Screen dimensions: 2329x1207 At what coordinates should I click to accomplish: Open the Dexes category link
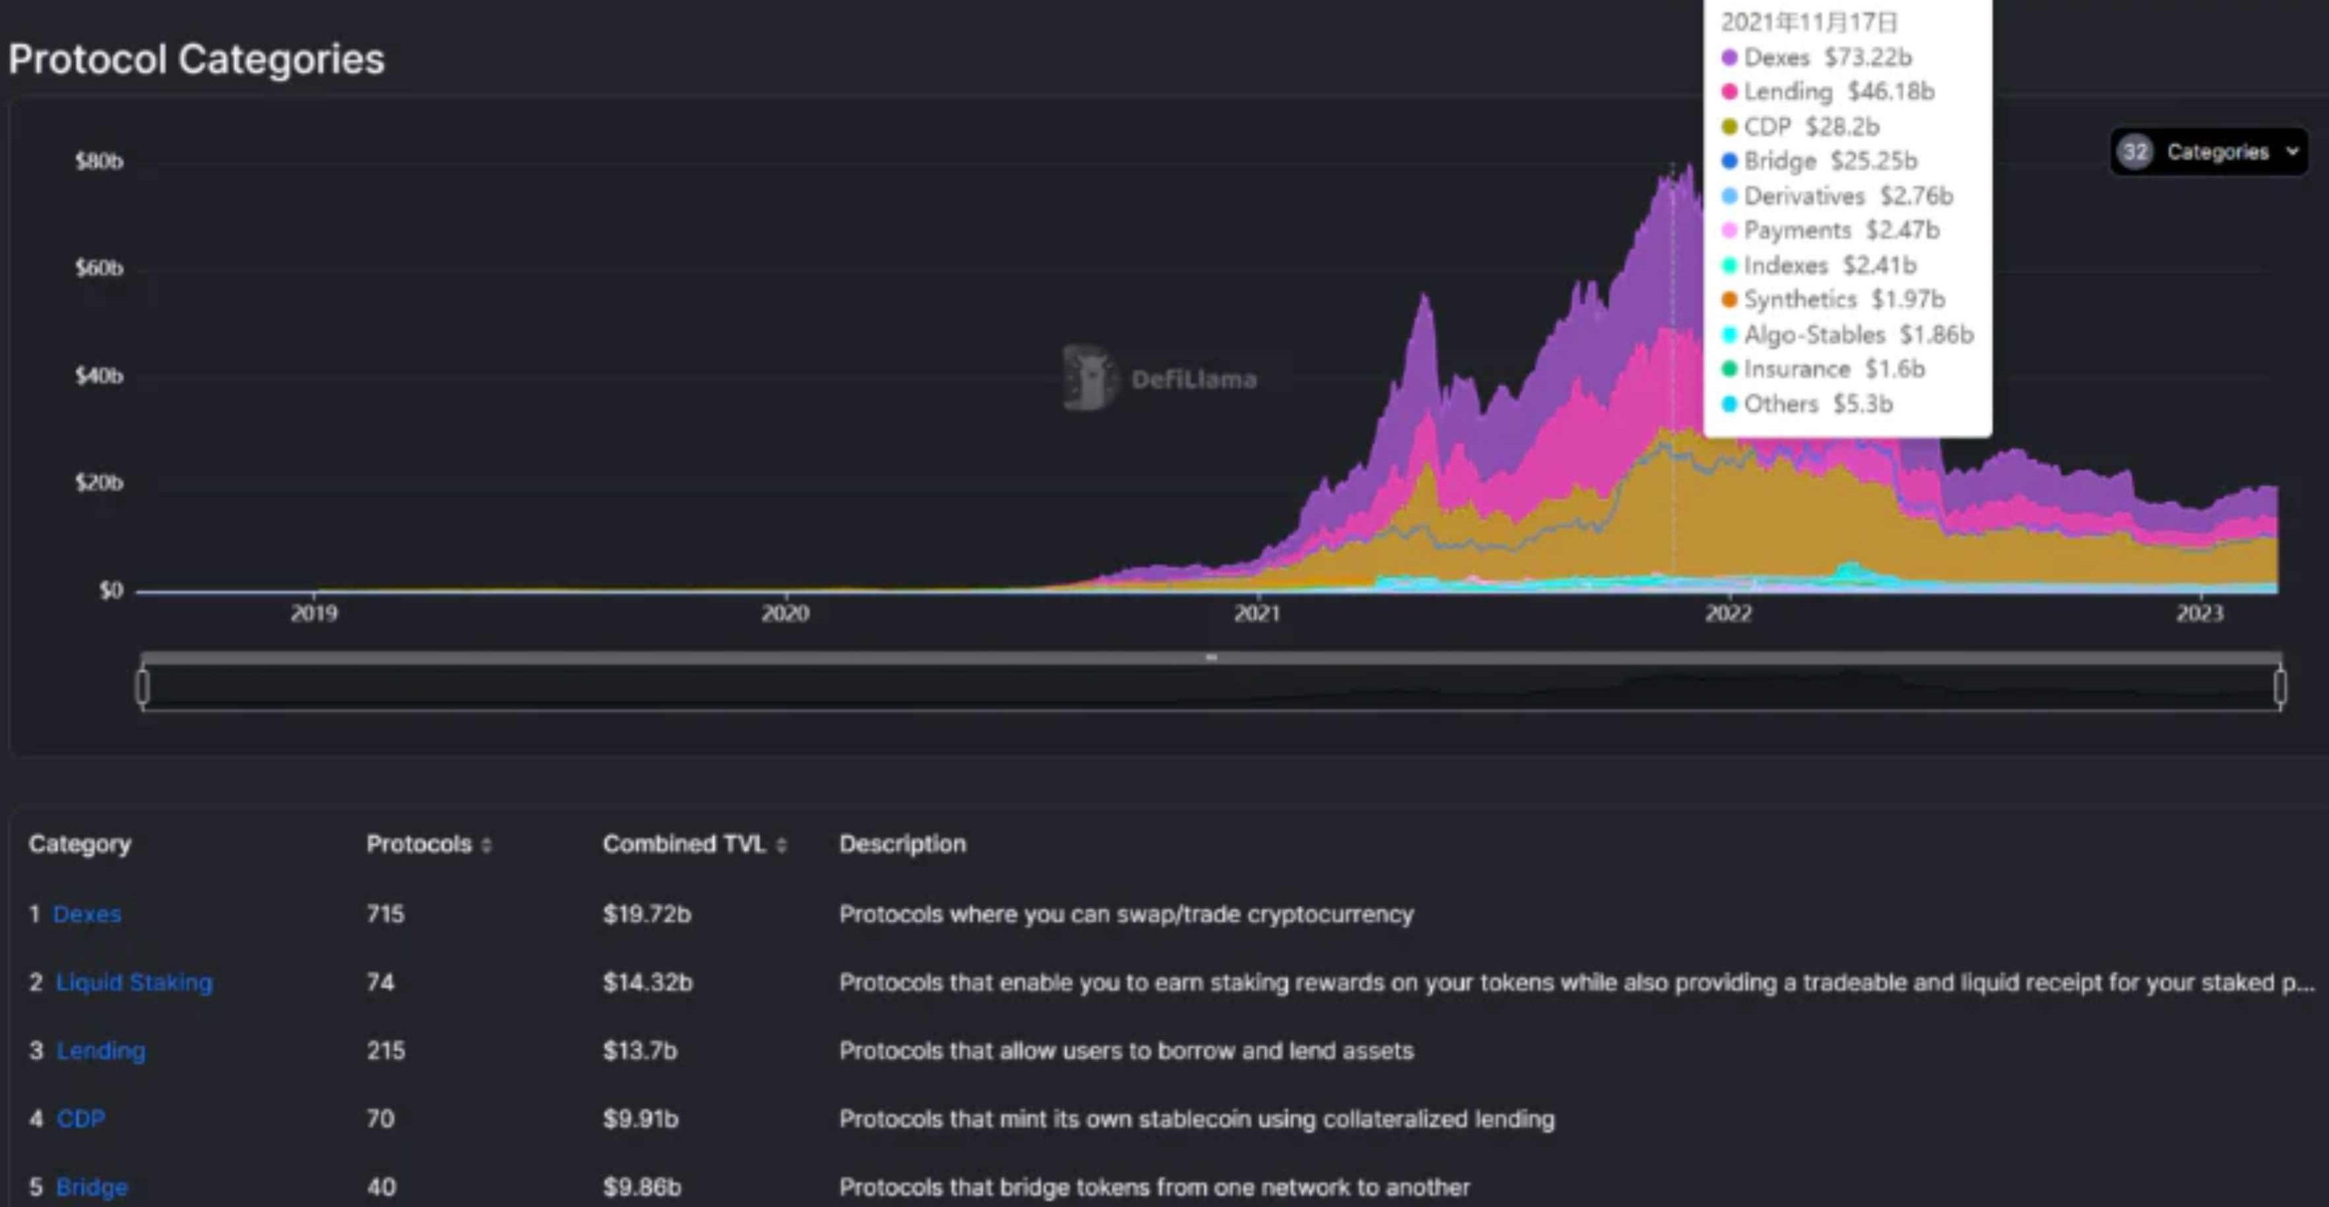point(87,913)
